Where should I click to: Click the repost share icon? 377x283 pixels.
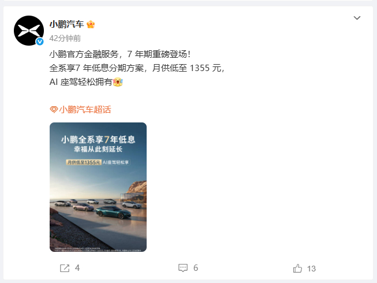(65, 268)
